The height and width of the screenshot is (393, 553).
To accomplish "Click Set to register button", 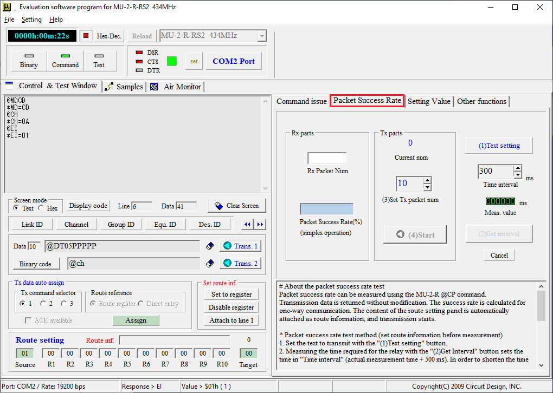I will [x=232, y=294].
